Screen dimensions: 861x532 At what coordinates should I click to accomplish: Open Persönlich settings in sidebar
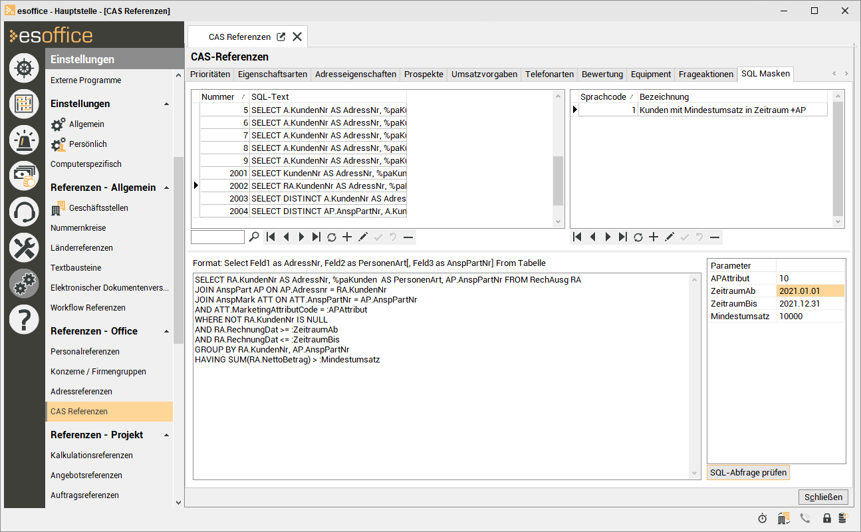(88, 144)
